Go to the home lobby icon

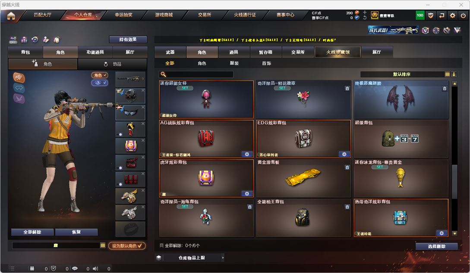[11, 16]
